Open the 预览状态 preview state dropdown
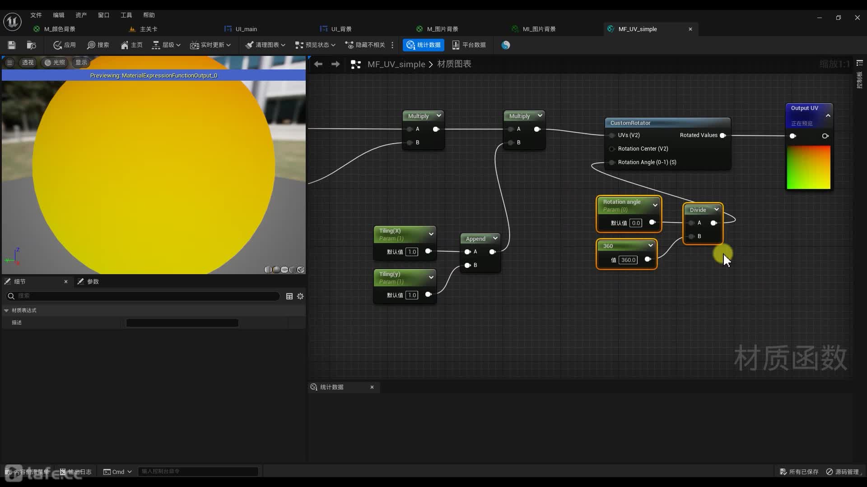 click(315, 45)
